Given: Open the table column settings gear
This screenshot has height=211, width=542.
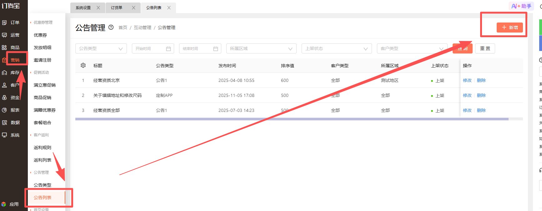Looking at the screenshot, I should (83, 65).
